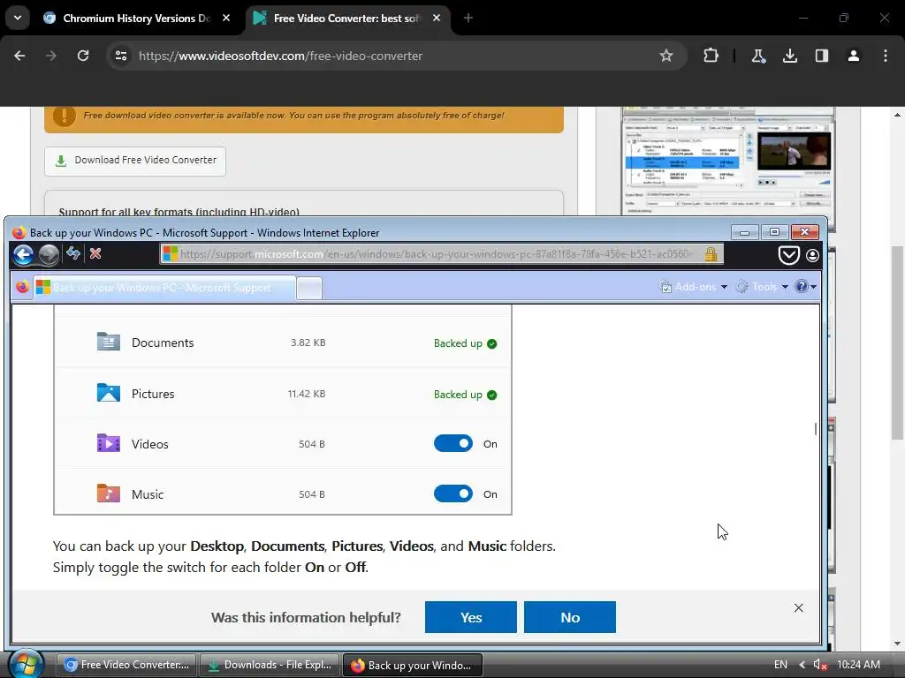Click the Chromium address bar URL

pyautogui.click(x=280, y=56)
